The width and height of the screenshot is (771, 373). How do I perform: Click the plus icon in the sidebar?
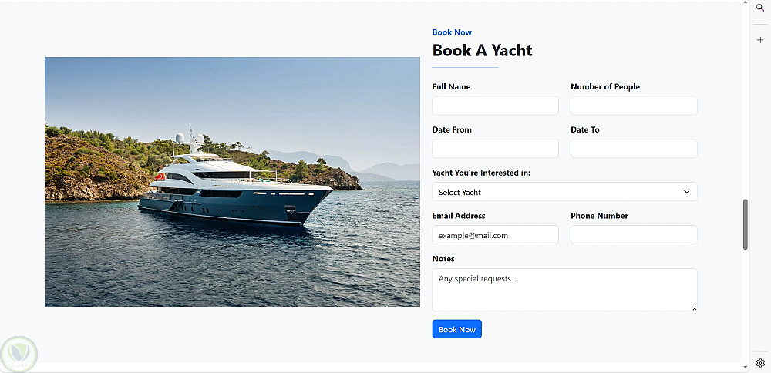coord(760,40)
